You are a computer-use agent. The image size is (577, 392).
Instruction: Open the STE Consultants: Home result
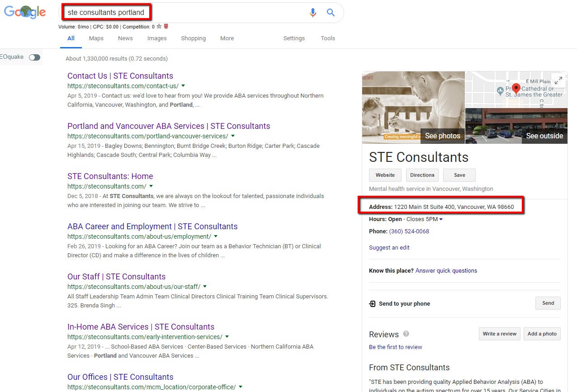(110, 176)
